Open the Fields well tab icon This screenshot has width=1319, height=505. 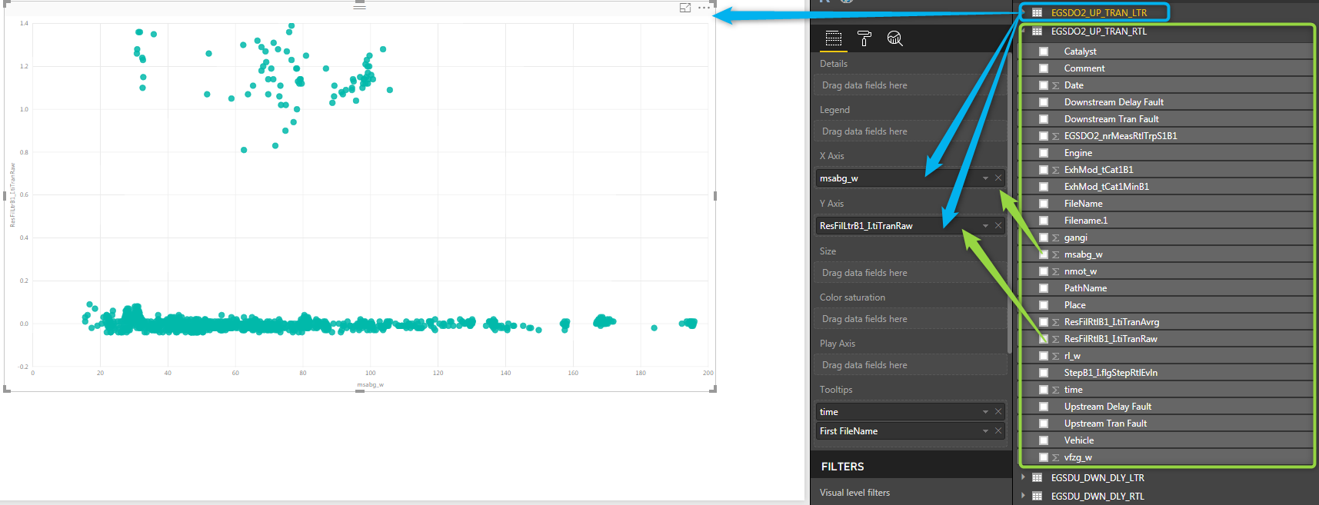(x=834, y=38)
